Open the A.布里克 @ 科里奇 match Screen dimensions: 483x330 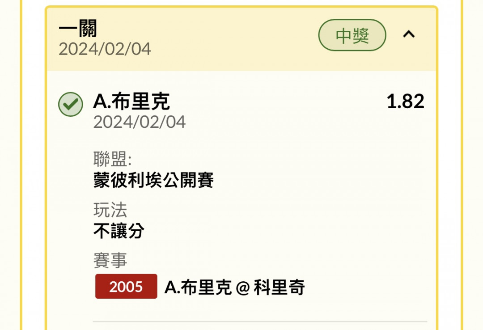(235, 287)
